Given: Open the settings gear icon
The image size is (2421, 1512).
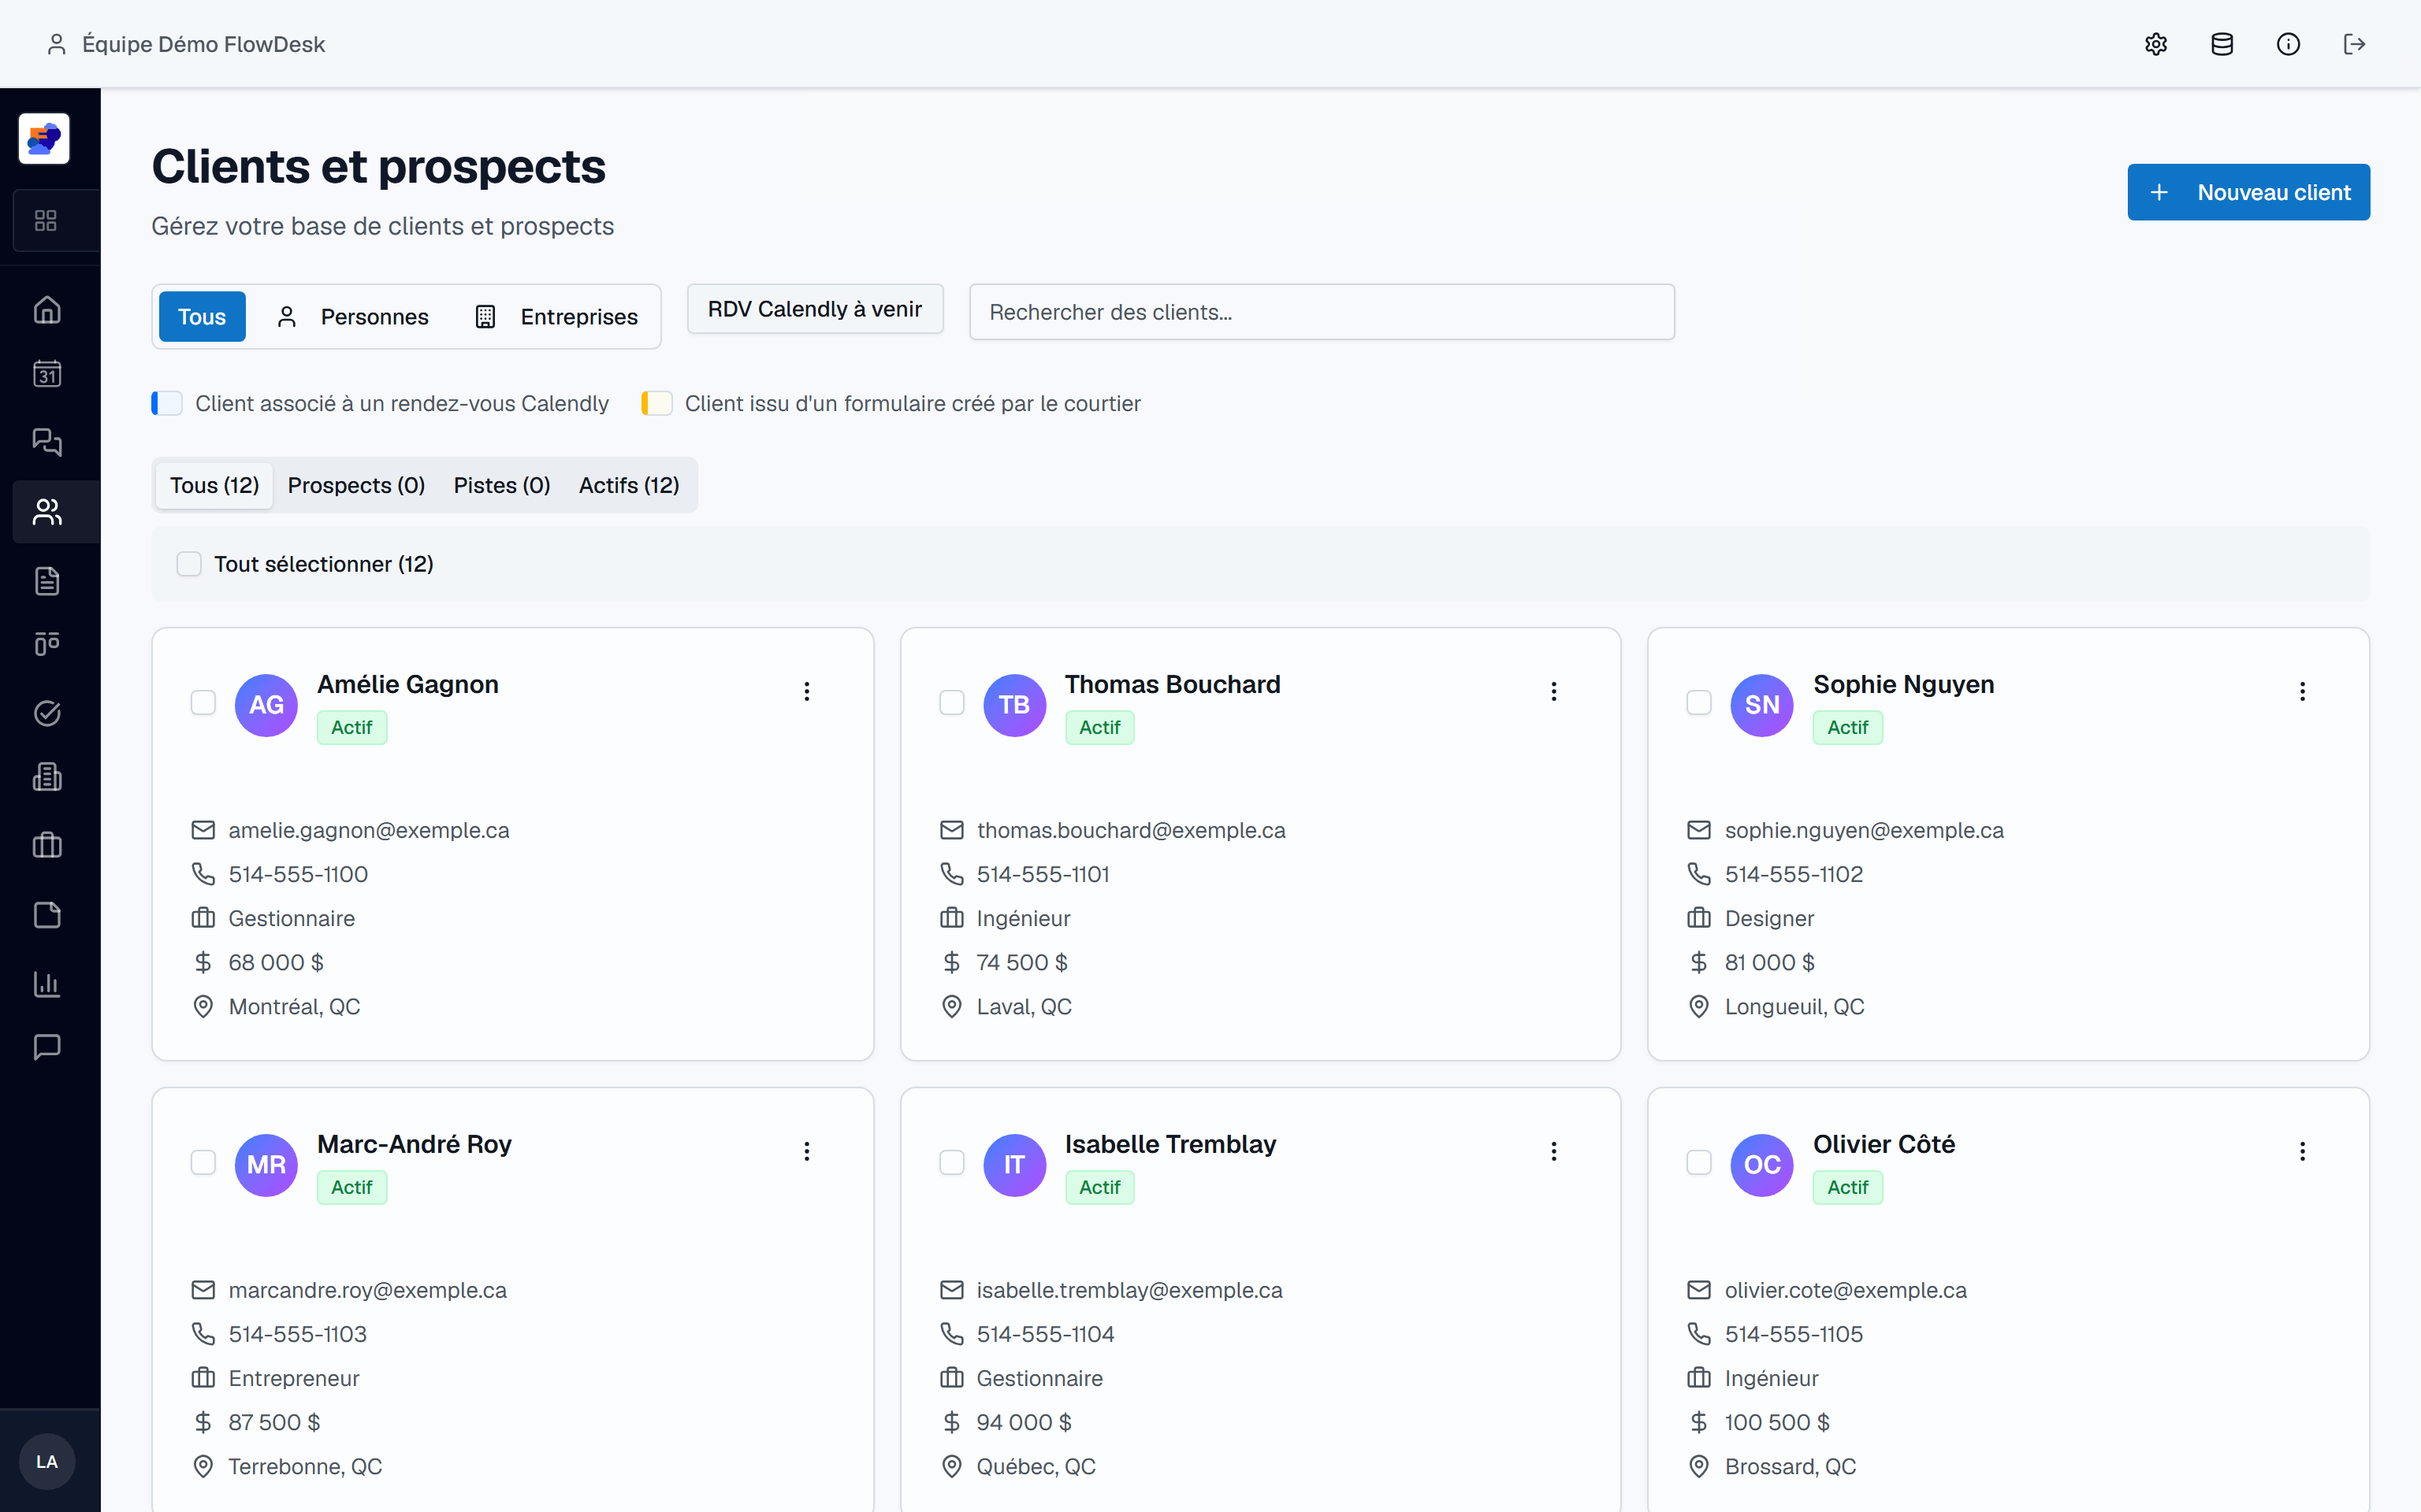Looking at the screenshot, I should point(2156,44).
